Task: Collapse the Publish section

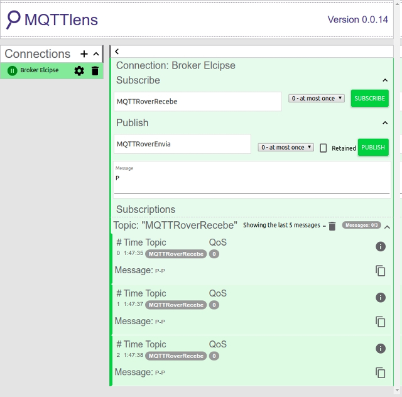Action: pyautogui.click(x=385, y=123)
